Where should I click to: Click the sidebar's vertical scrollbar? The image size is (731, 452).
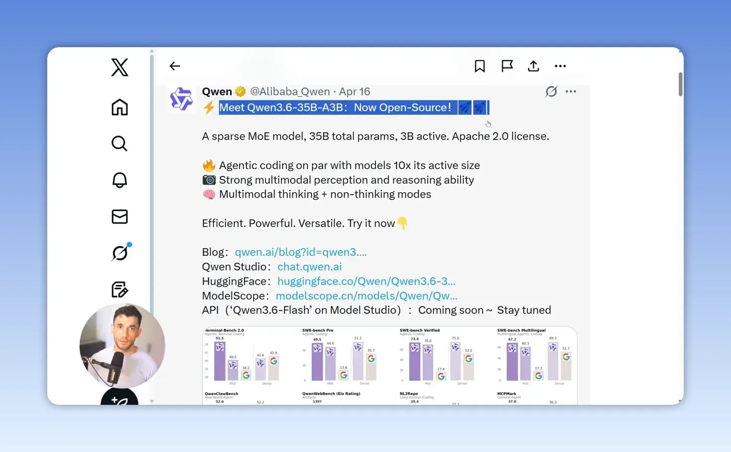(x=152, y=226)
